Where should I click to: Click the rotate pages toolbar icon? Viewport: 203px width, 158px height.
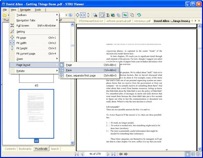[118, 15]
